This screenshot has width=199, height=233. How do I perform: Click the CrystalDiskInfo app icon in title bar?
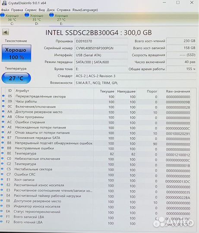(4, 3)
